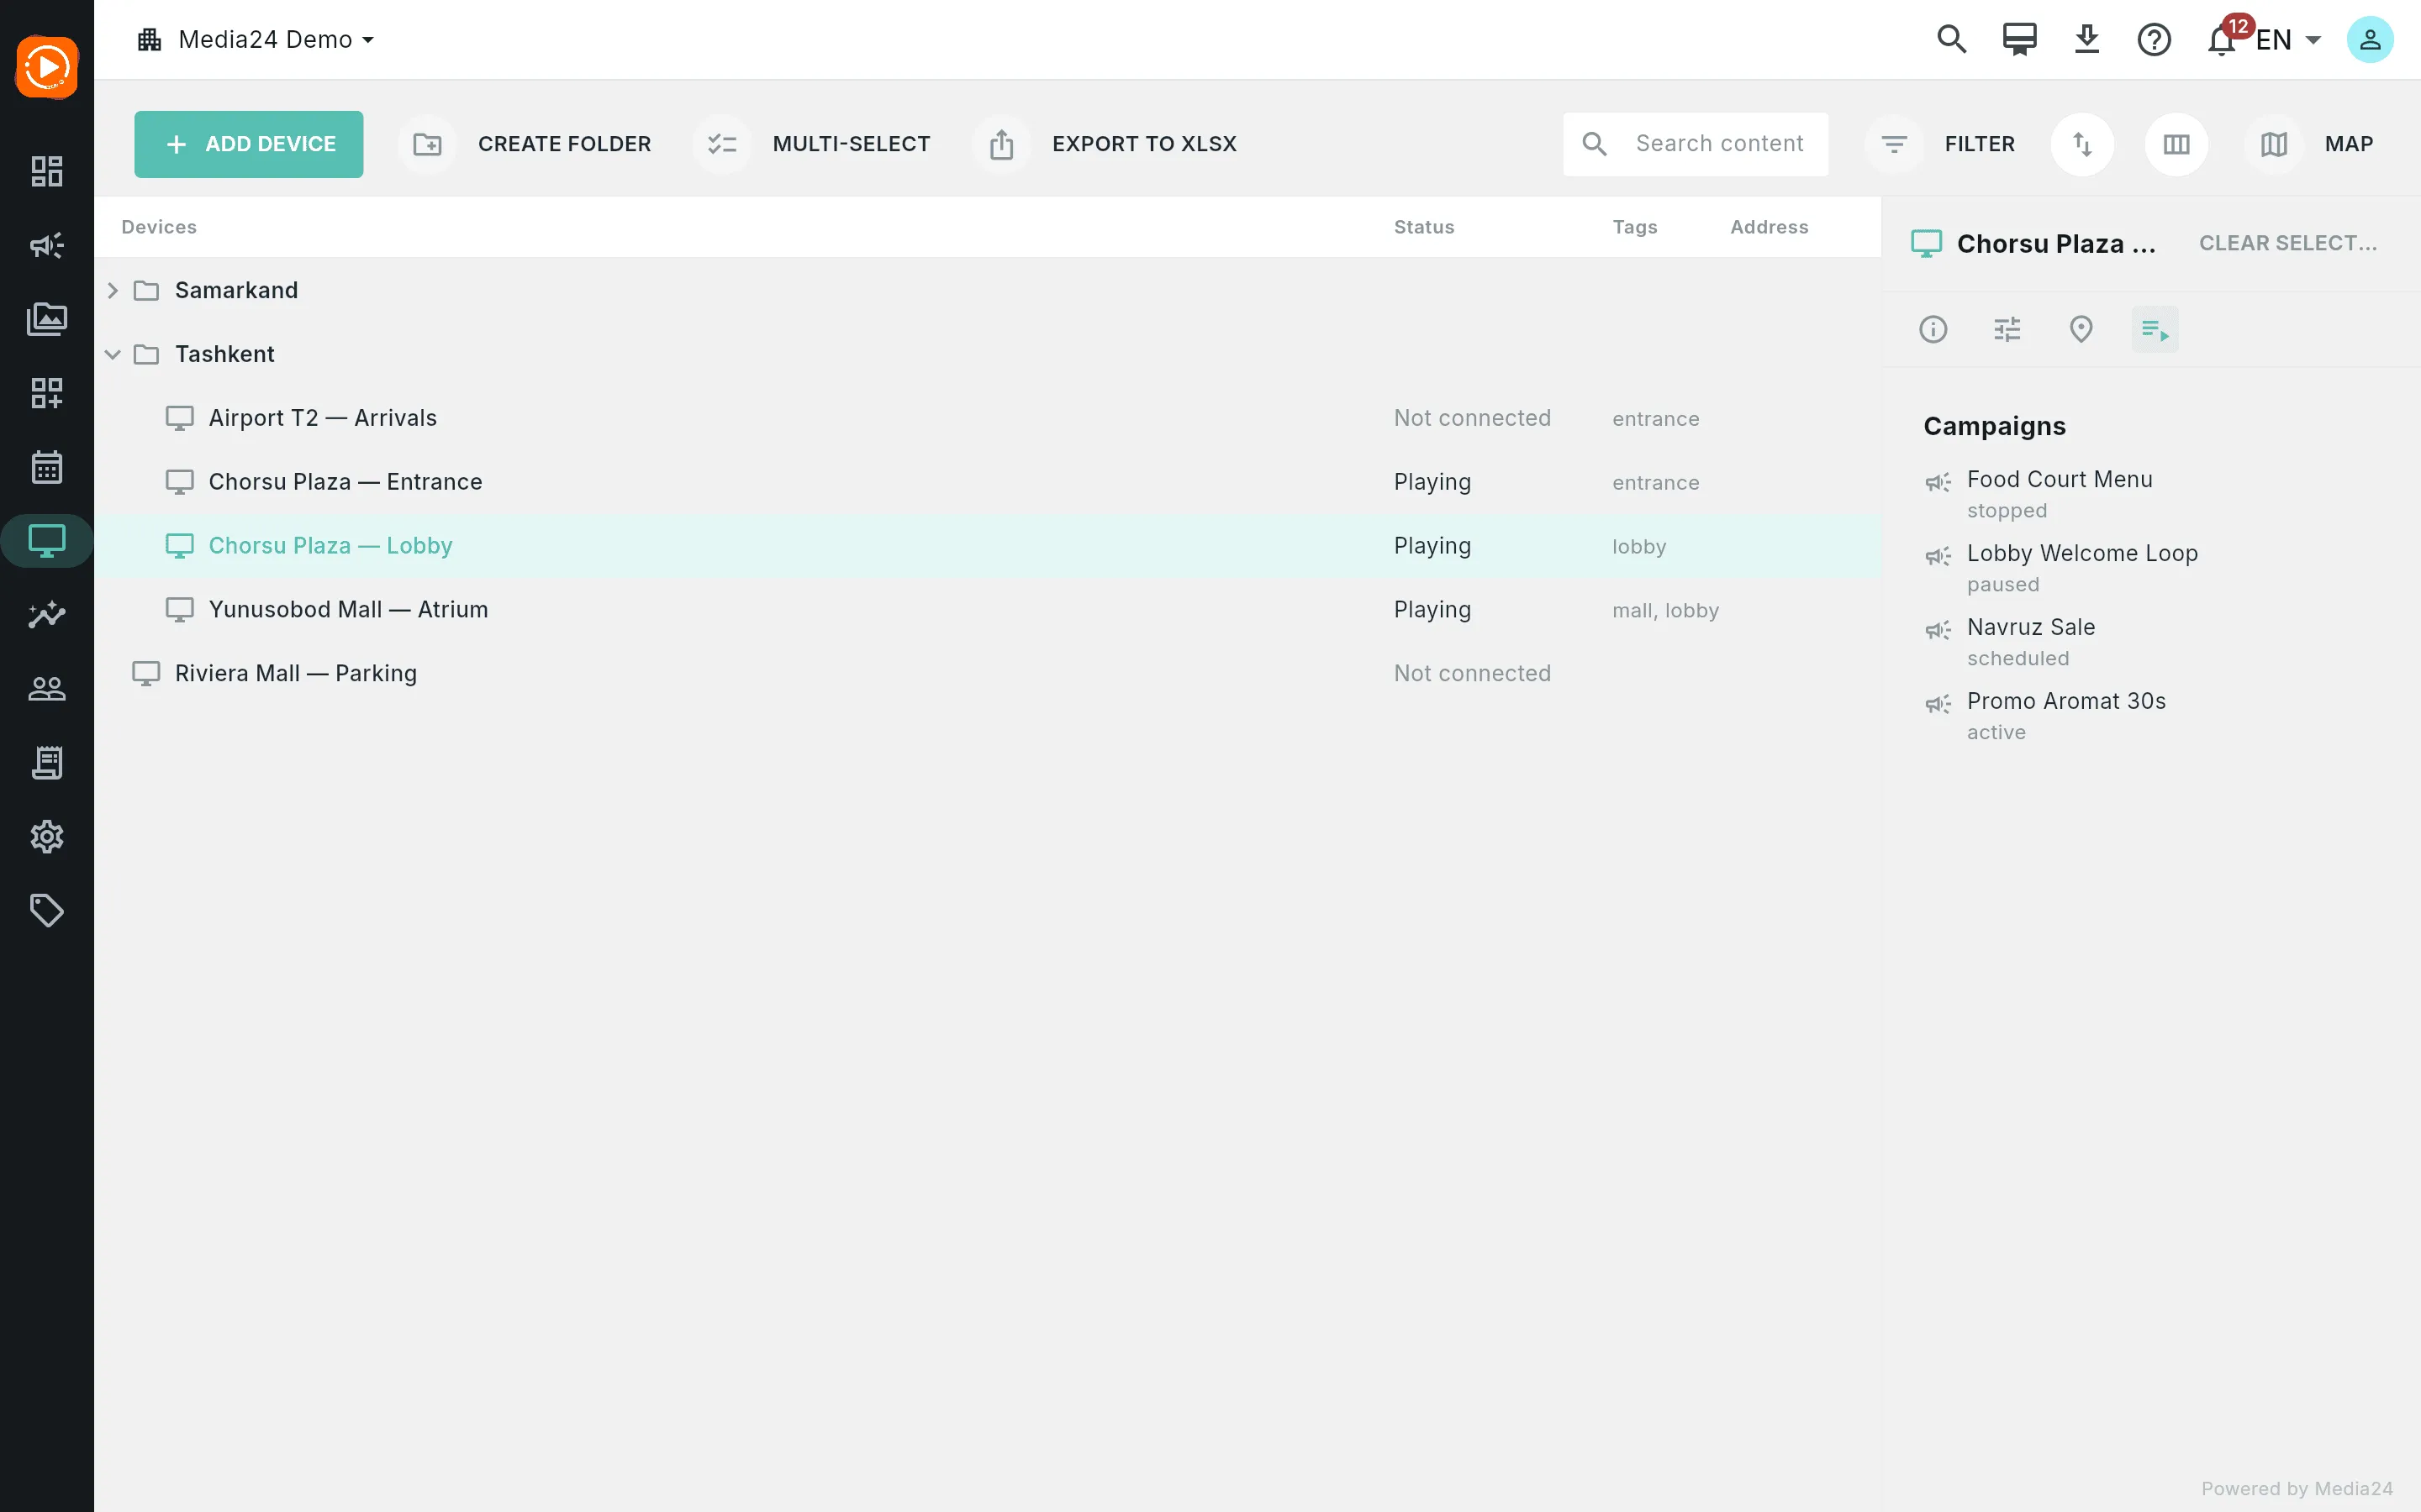Open notifications bell with 12 badge
2421x1512 pixels.
pos(2223,39)
